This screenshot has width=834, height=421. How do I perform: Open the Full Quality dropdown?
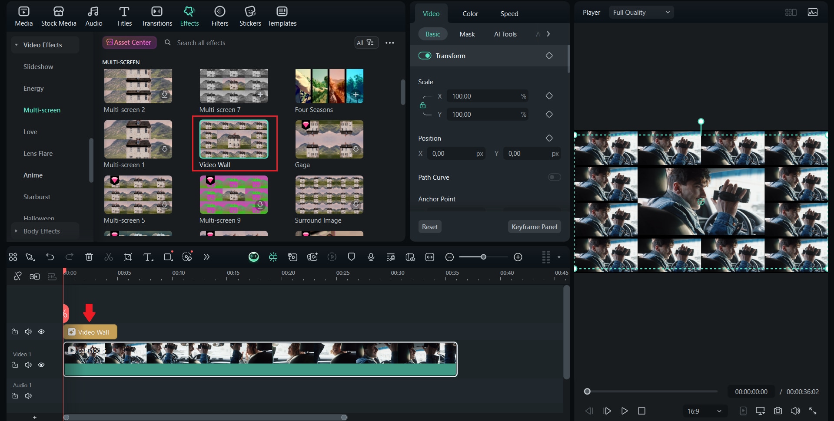(641, 13)
